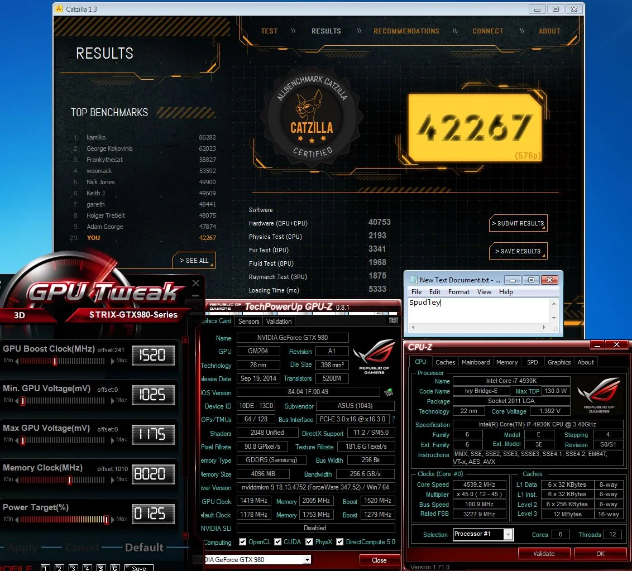Toggle the DirectCompute 5.0 checkbox
Viewport: 632px width, 571px height.
[340, 541]
